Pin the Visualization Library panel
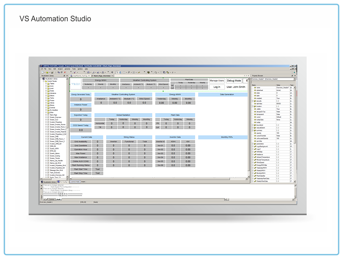343x259 pixels. [64, 76]
